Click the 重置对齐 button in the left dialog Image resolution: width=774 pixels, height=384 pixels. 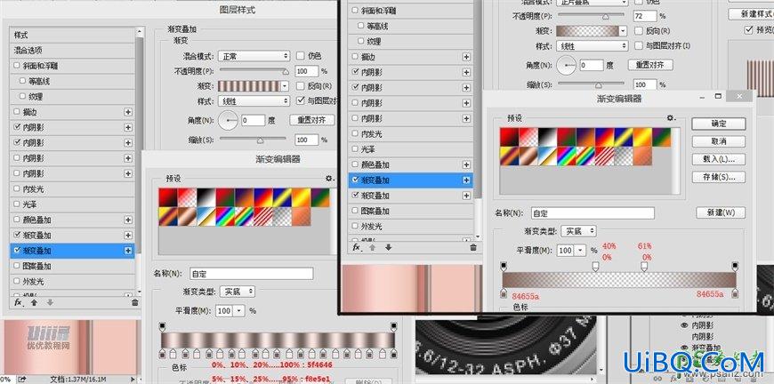(311, 120)
